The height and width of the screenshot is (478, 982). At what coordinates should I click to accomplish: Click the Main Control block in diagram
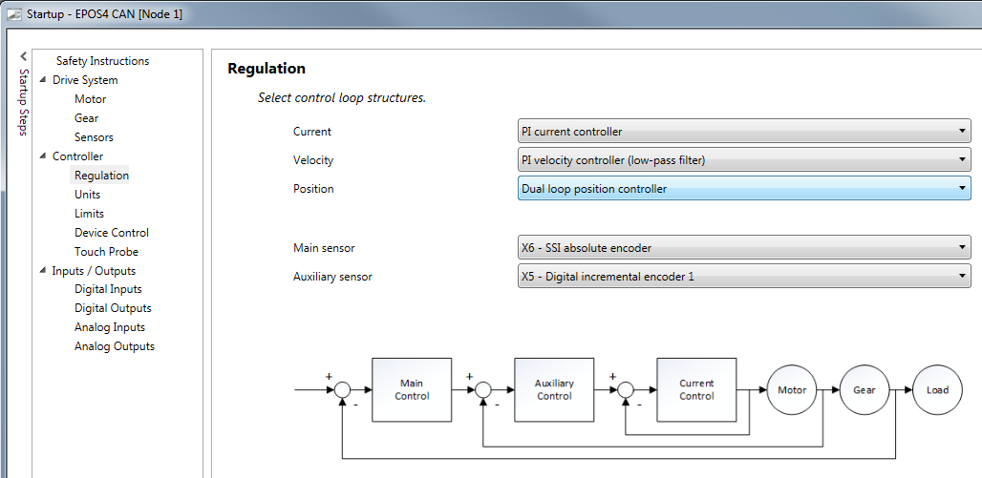coord(412,389)
